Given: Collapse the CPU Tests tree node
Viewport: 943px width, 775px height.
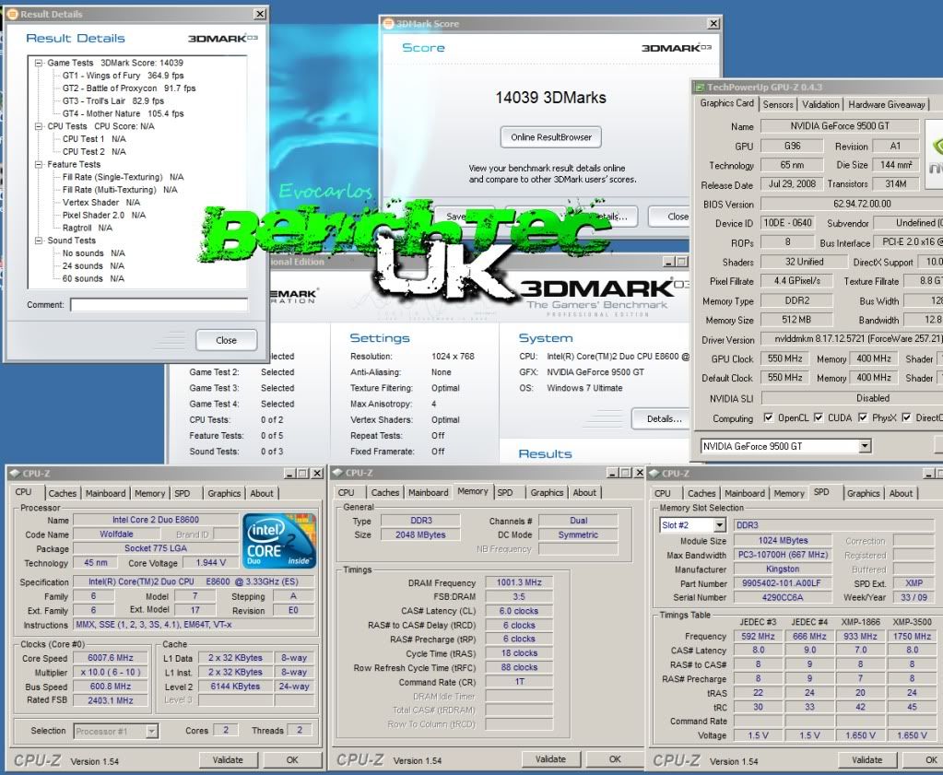Looking at the screenshot, I should (x=39, y=126).
